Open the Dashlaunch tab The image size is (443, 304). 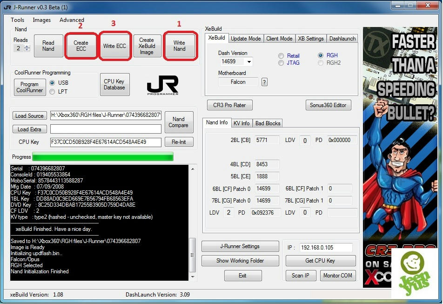point(342,39)
